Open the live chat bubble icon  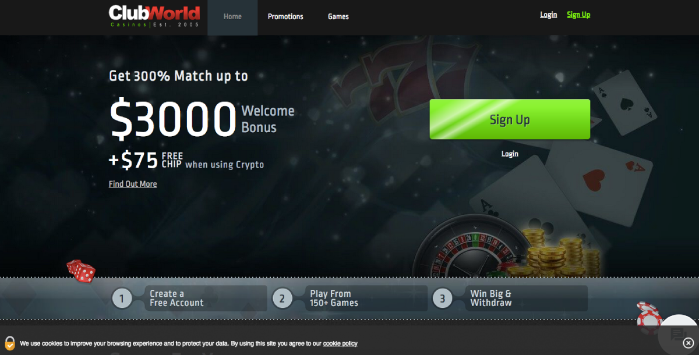(677, 335)
